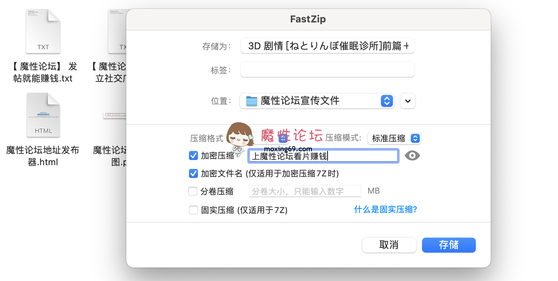This screenshot has height=281, width=558.
Task: Select the 魔性论坛地址发布器.html file icon
Action: (43, 115)
